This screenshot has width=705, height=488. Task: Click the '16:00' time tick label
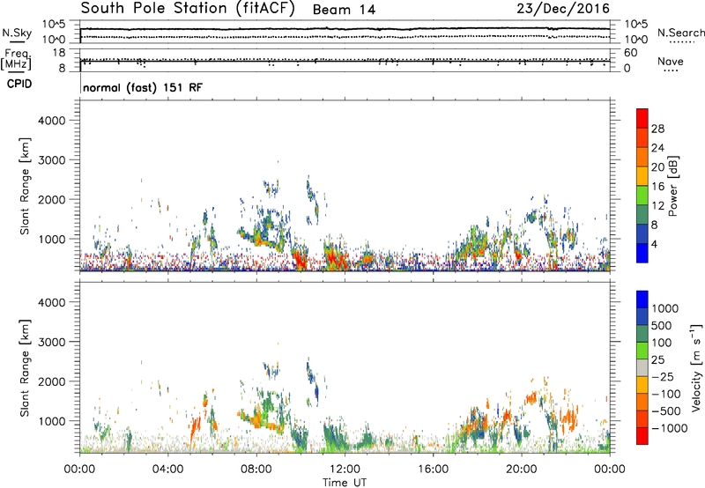click(433, 470)
